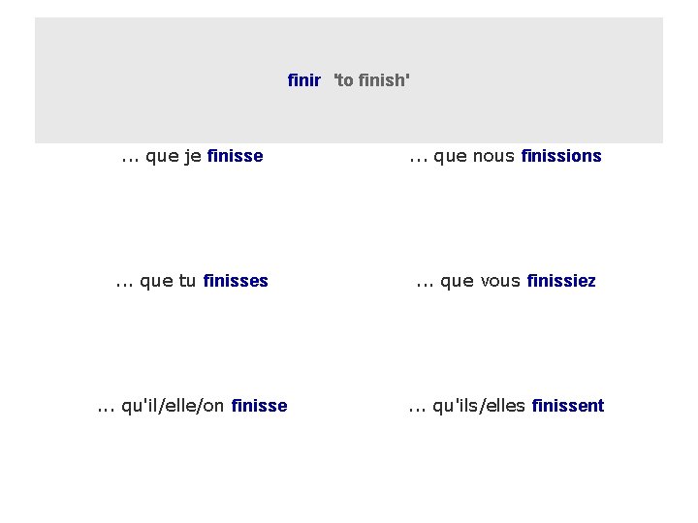Click the ellipsis before "qu'ils/elles"
The image size is (698, 523).
pos(418,407)
